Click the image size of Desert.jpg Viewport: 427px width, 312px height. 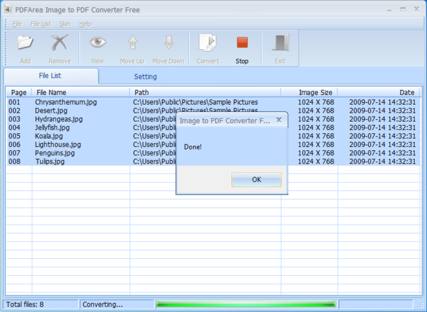click(x=316, y=111)
